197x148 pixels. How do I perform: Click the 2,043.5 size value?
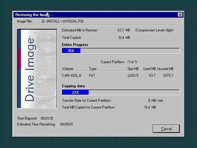pos(133,76)
